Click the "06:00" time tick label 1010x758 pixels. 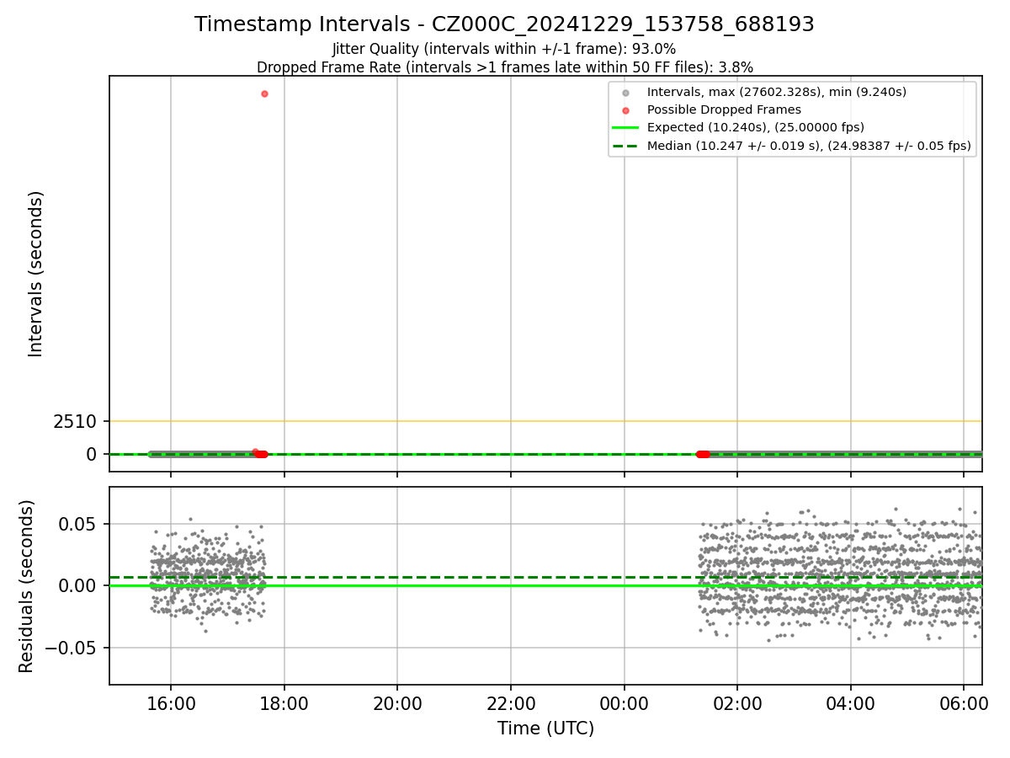tap(964, 704)
